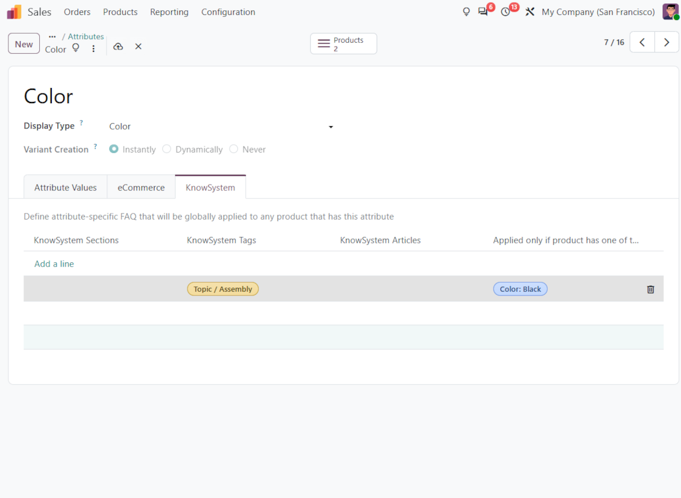Open the vertical three-dot actions menu
The height and width of the screenshot is (498, 681).
point(93,49)
